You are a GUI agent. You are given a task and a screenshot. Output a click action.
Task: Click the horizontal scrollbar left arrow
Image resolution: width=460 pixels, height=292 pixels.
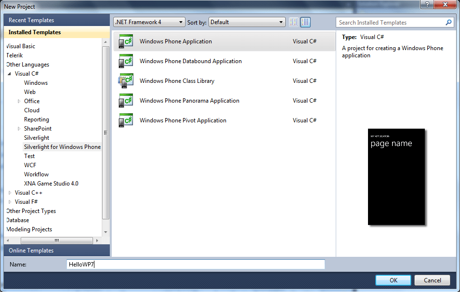point(8,240)
